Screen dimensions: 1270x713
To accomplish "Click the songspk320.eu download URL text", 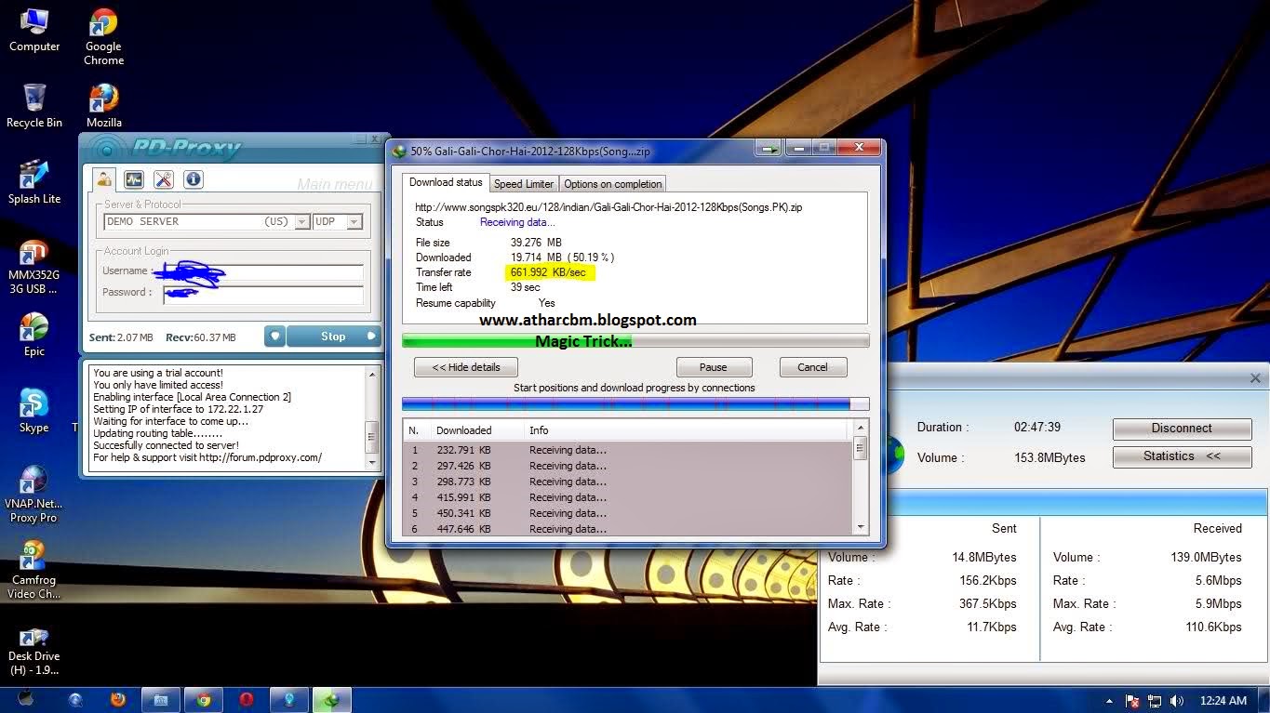I will tap(608, 207).
